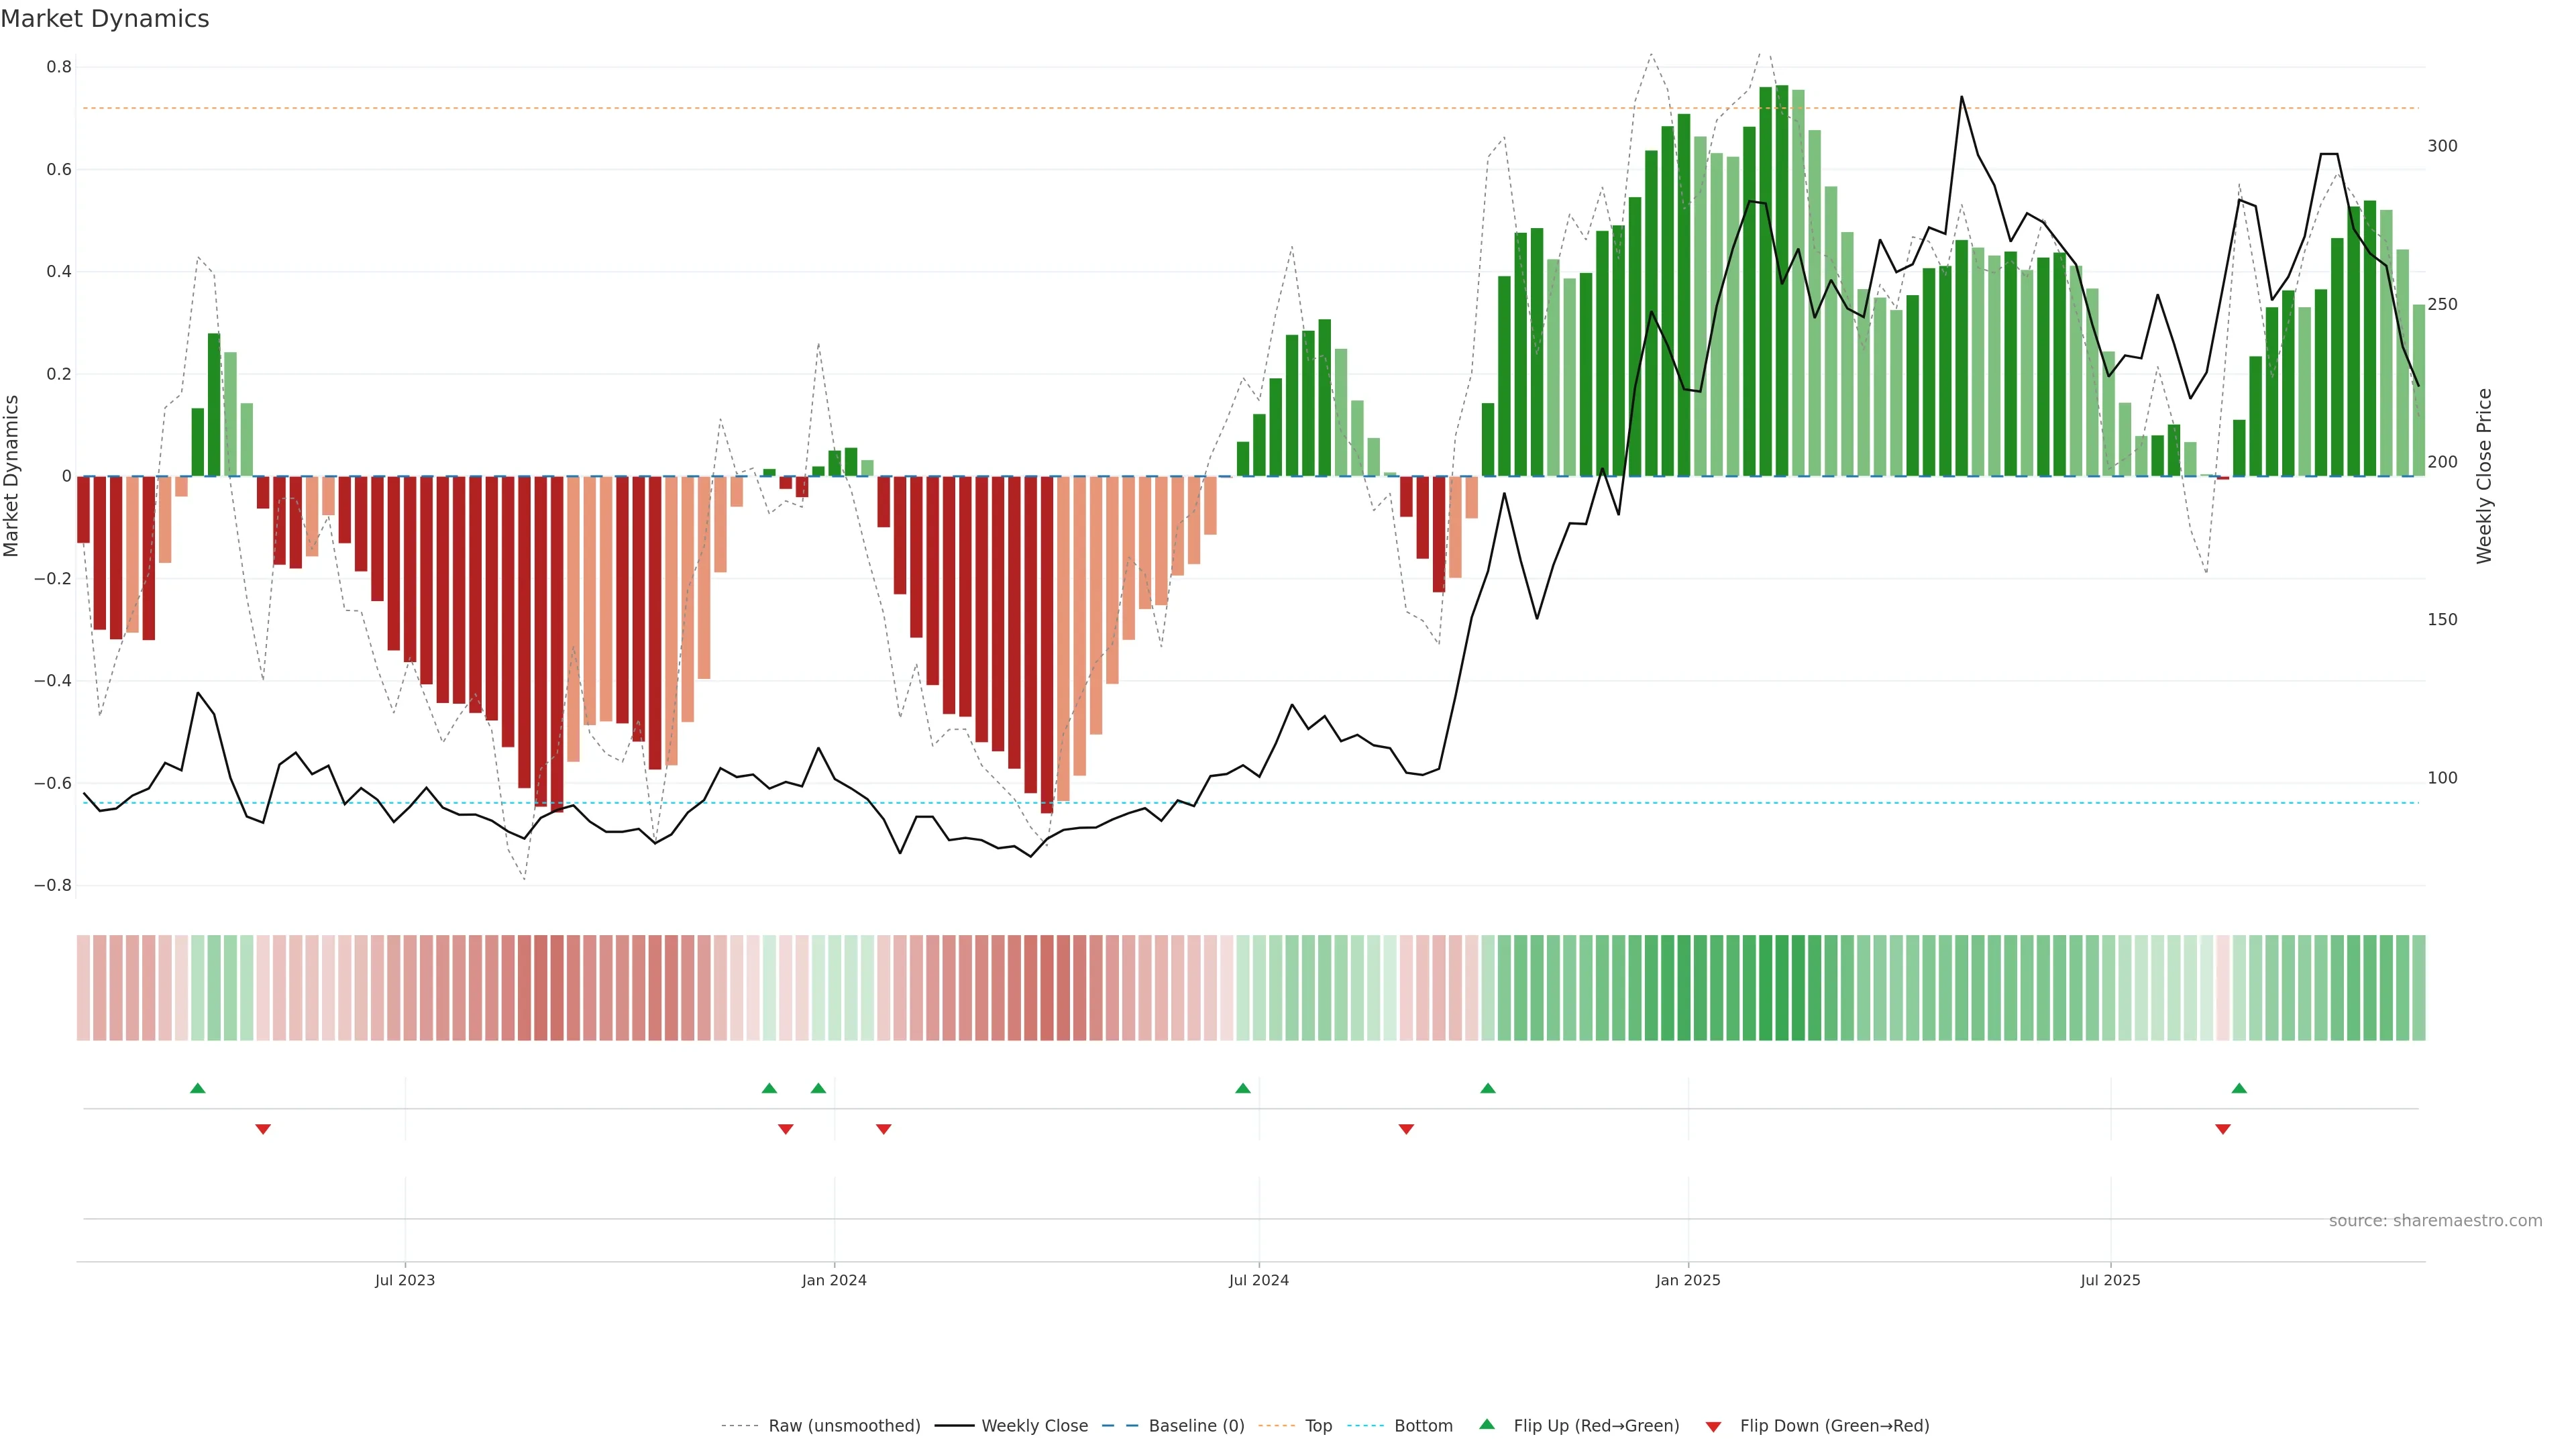Click red flip-down marker right after Jan 2024
This screenshot has height=1449, width=2576.
point(883,1129)
